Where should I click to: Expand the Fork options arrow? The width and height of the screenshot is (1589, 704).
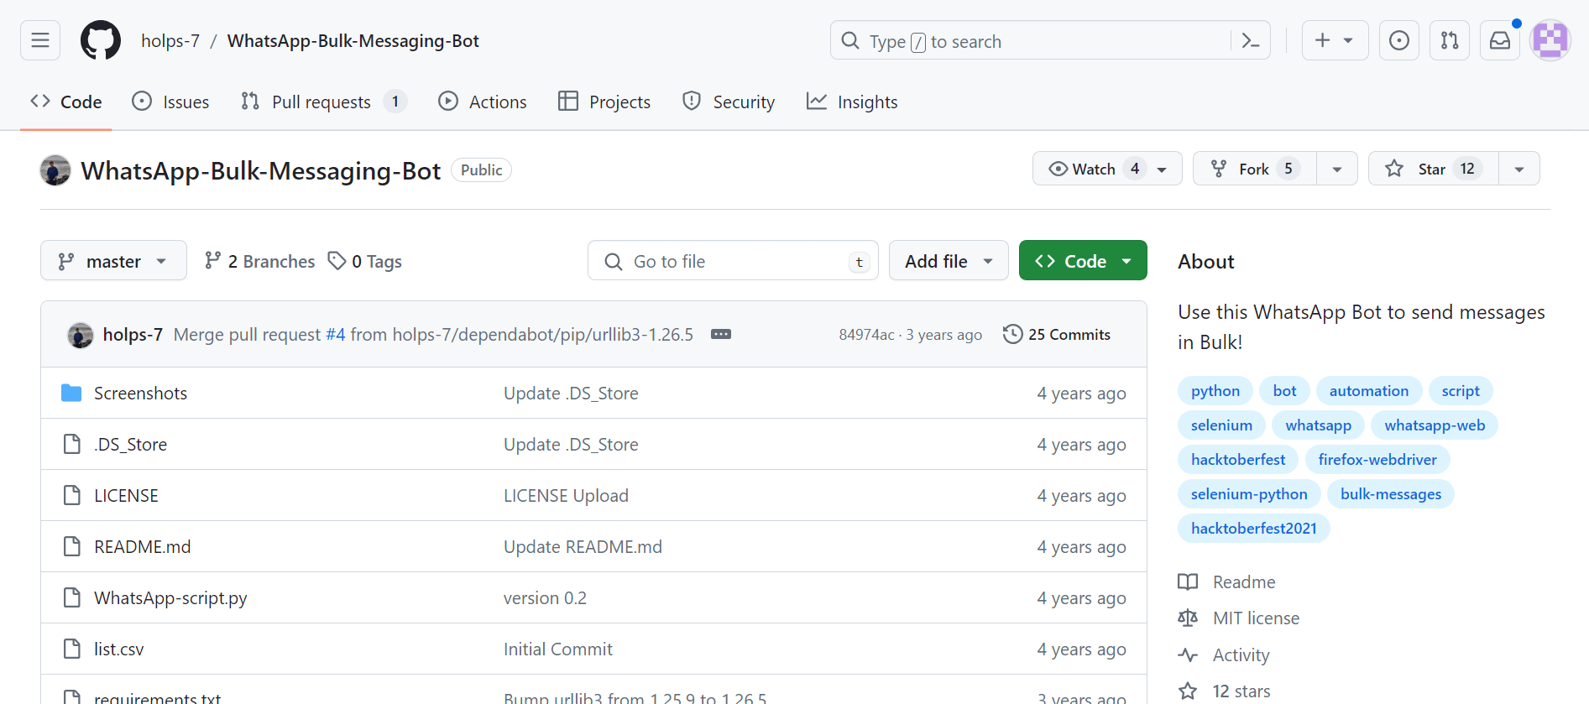[1337, 169]
